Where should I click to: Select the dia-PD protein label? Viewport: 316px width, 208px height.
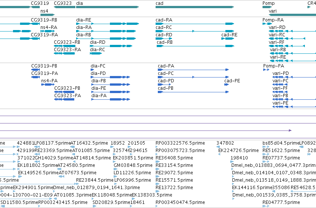[x=98, y=73]
